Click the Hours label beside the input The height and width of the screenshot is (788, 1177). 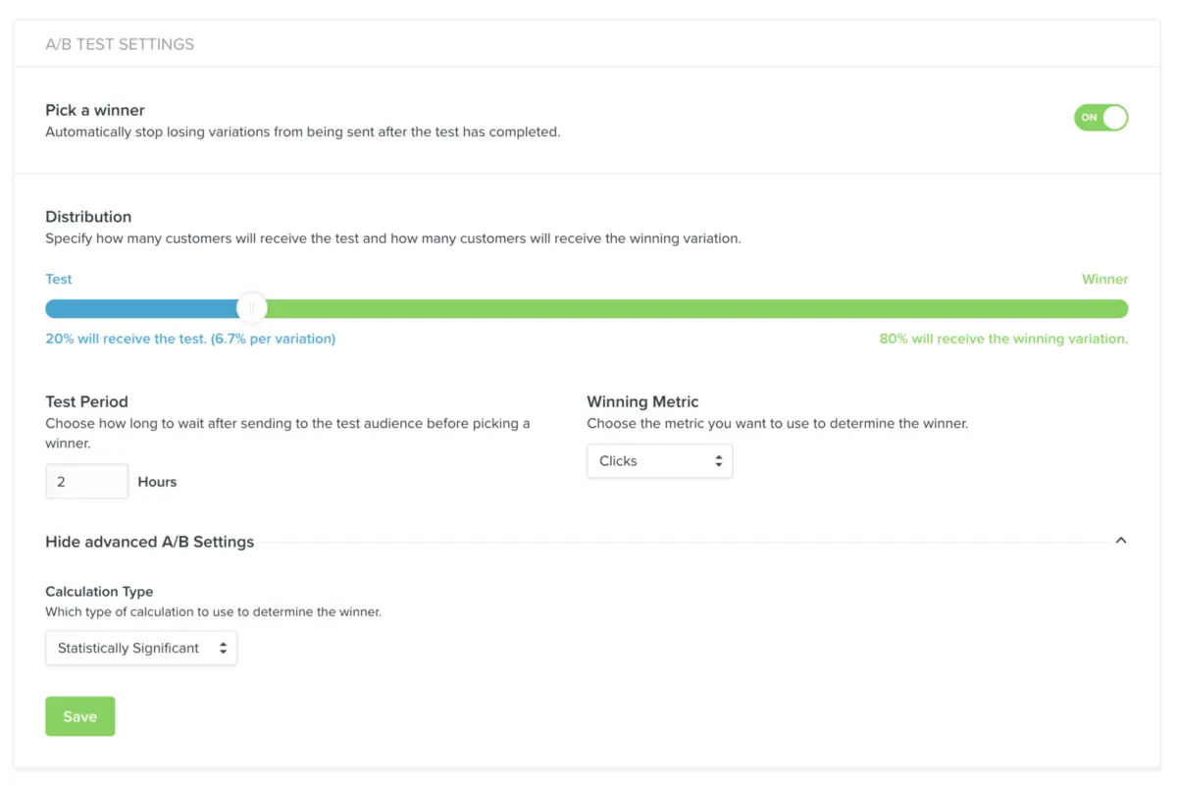click(157, 482)
